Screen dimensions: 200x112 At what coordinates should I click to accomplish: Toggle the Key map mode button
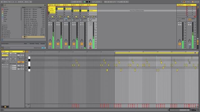pos(187,2)
